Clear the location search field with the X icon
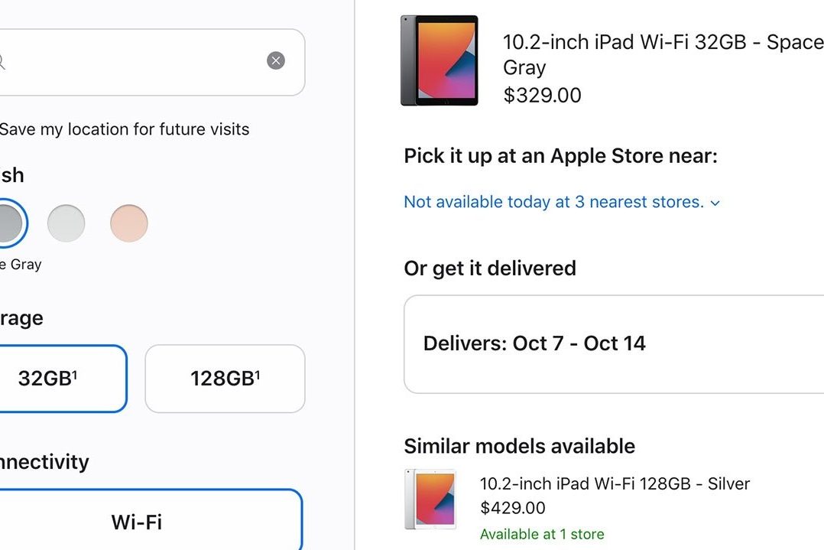This screenshot has height=550, width=824. (x=275, y=60)
